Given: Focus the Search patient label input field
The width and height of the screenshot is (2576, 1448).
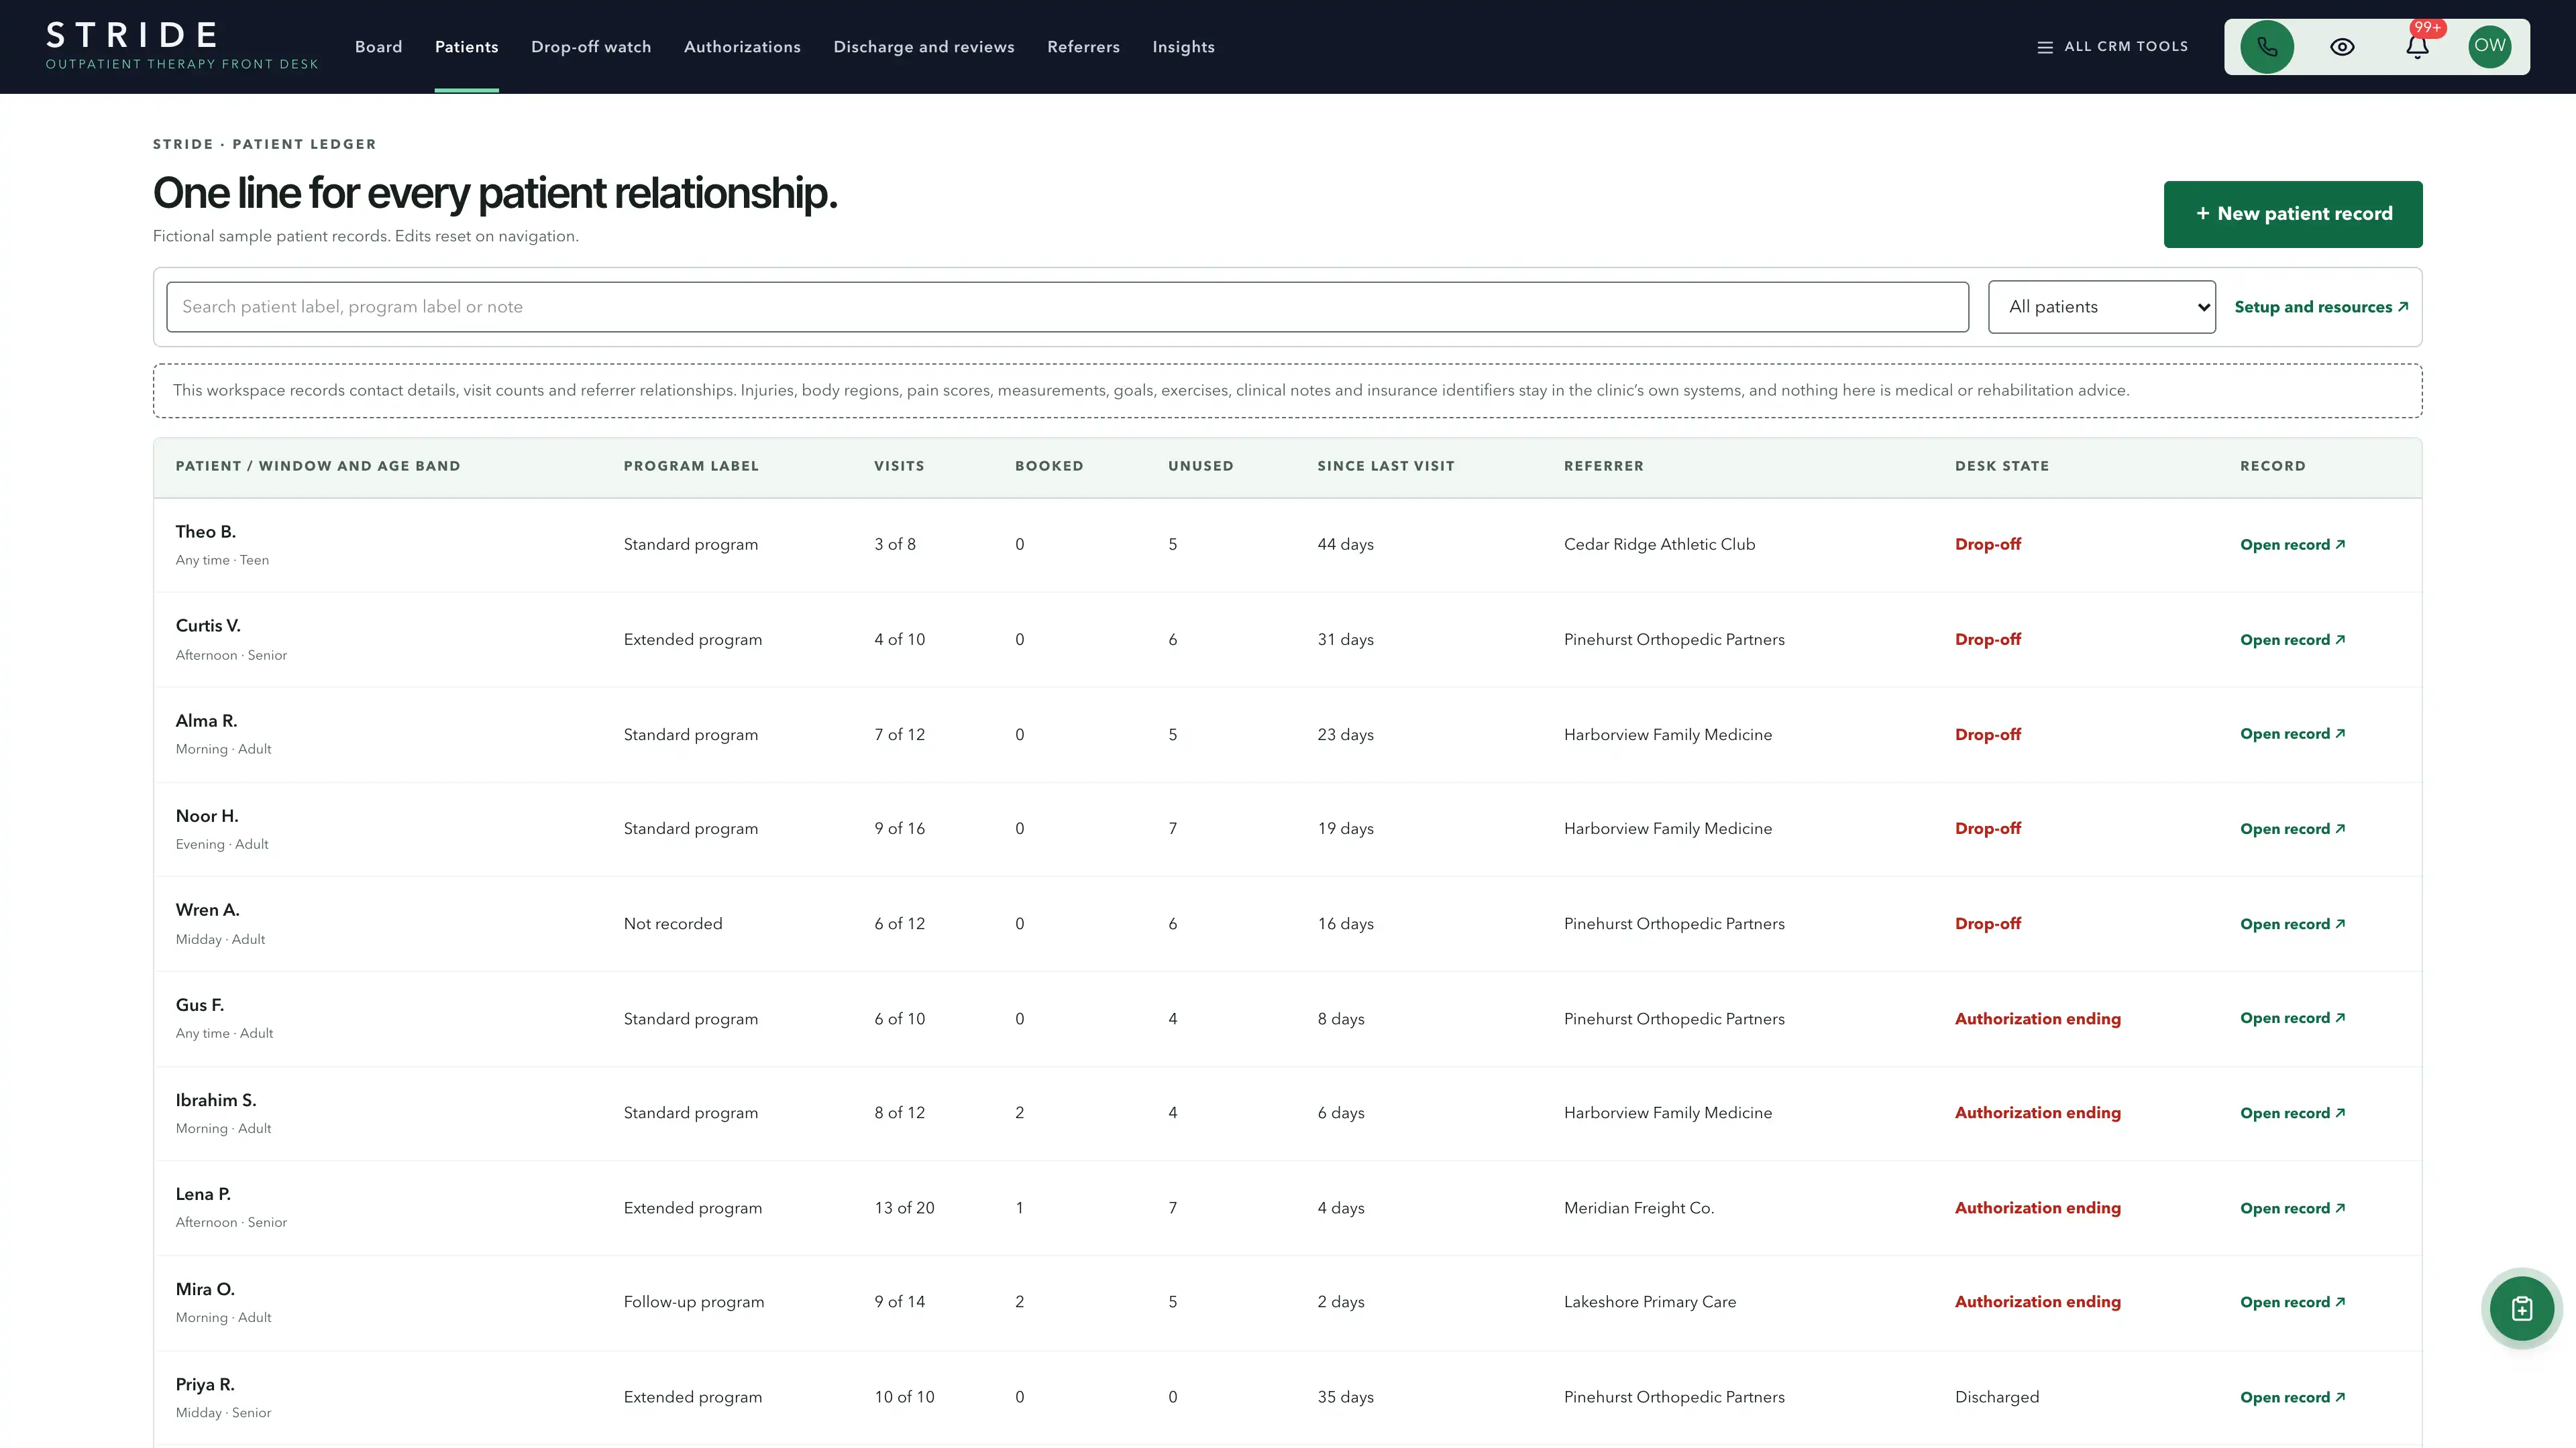Looking at the screenshot, I should [x=1067, y=307].
